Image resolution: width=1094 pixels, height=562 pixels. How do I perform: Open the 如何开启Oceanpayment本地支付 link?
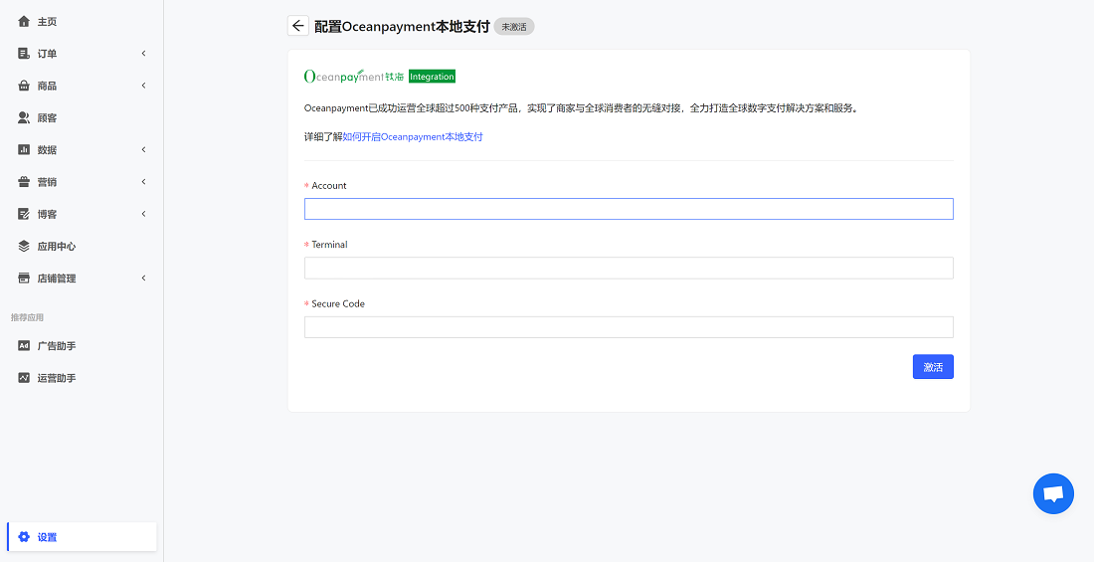point(412,137)
